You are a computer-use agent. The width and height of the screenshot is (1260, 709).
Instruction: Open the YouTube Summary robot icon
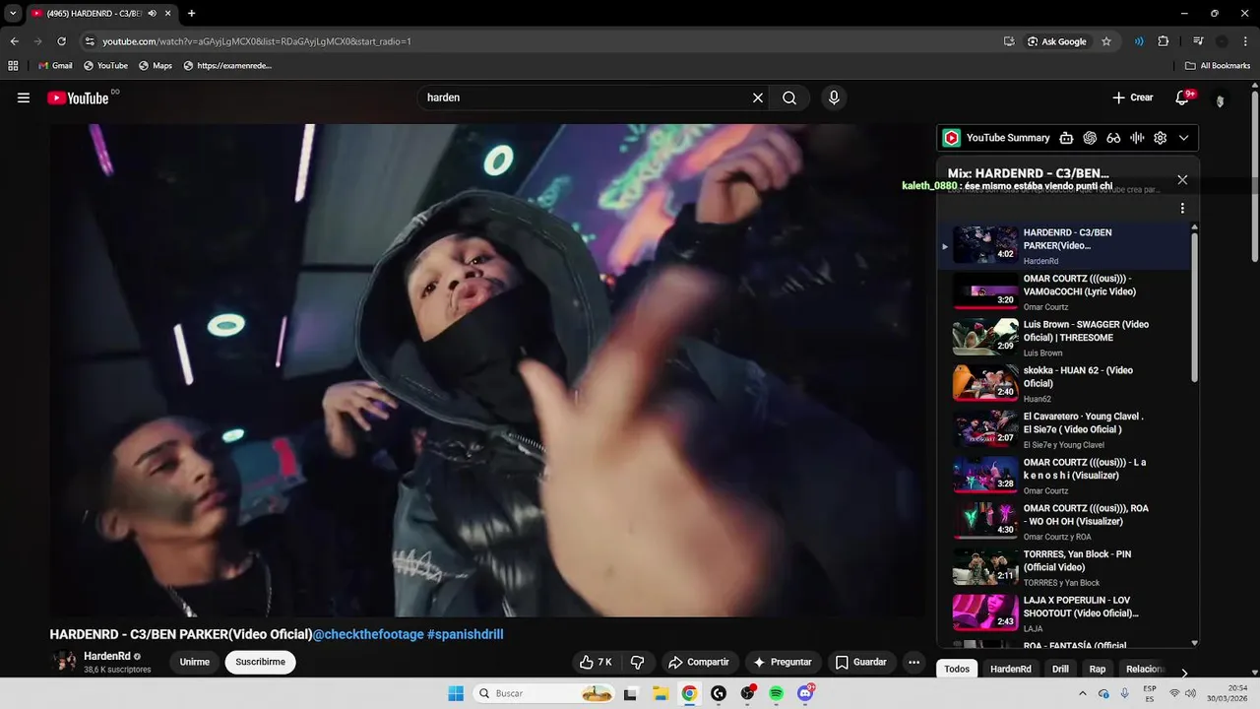[x=1066, y=138]
